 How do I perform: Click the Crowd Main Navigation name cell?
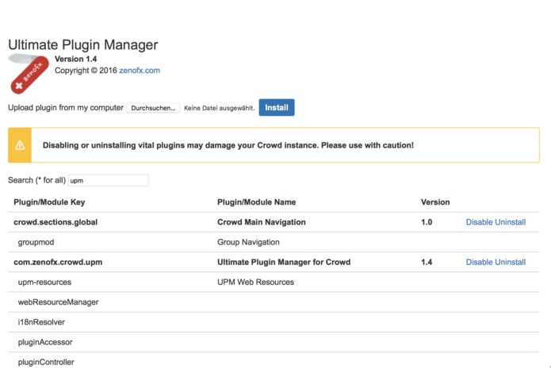click(x=262, y=222)
